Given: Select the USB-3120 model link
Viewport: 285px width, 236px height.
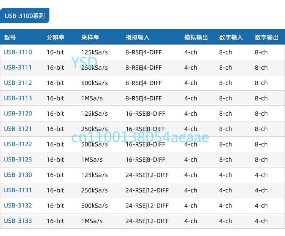Looking at the screenshot, I should tap(18, 113).
